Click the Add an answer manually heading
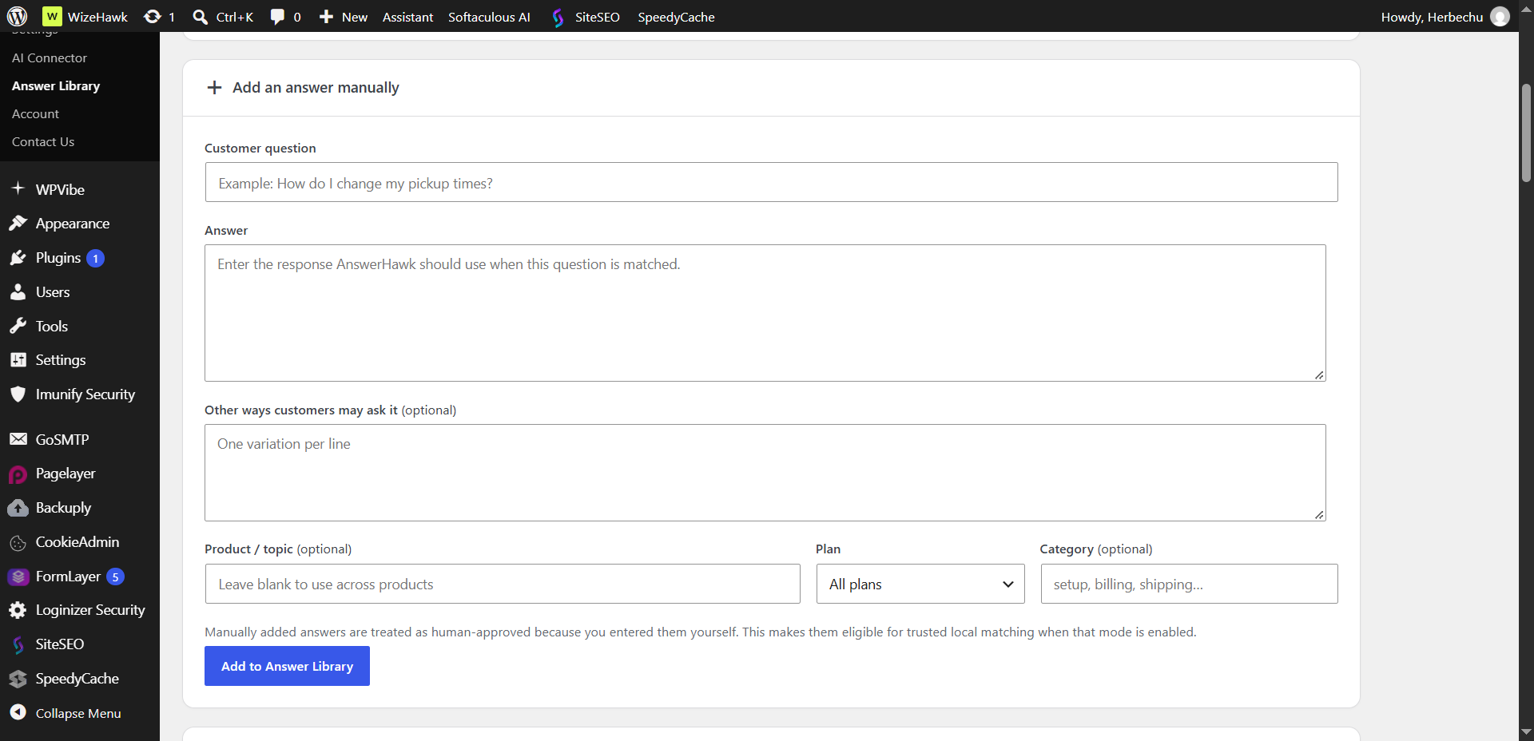This screenshot has width=1534, height=741. click(316, 87)
